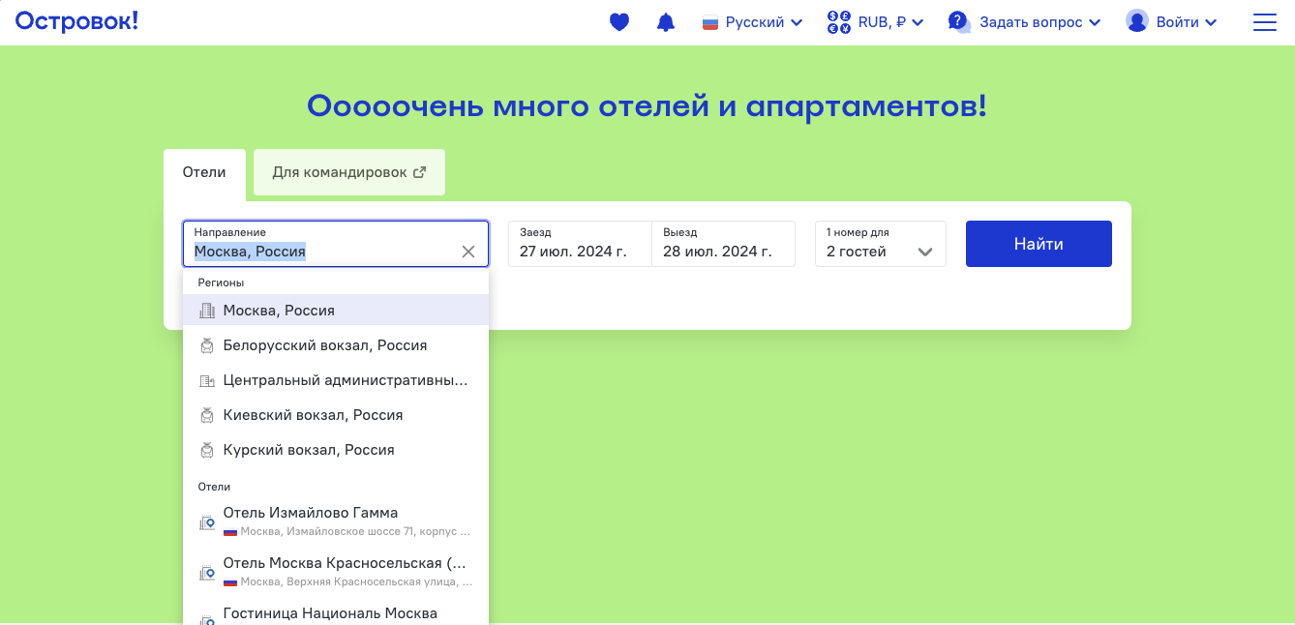Clear the destination field with X

click(x=468, y=252)
